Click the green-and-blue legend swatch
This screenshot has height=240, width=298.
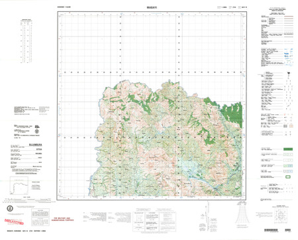pyautogui.click(x=288, y=166)
